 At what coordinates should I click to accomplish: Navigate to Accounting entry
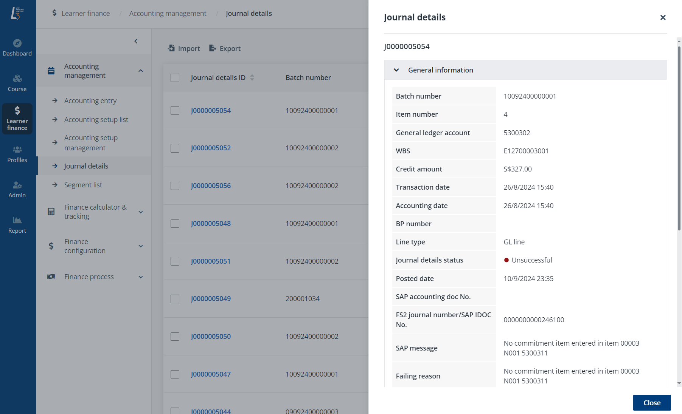[90, 100]
